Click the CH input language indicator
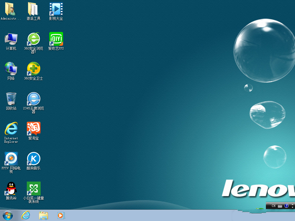 point(273,206)
